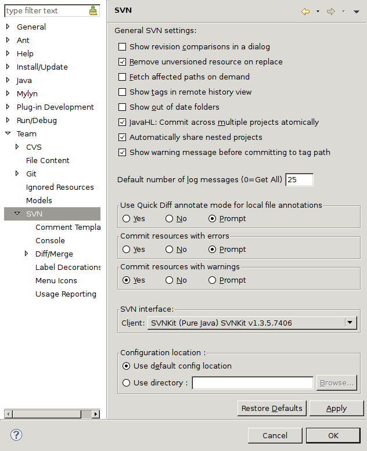
Task: Select Prompt for Commit resources with warnings
Action: tap(212, 280)
